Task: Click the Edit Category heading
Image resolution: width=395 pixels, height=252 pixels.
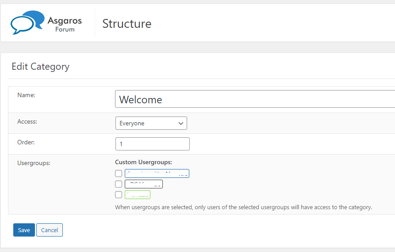Action: point(40,67)
